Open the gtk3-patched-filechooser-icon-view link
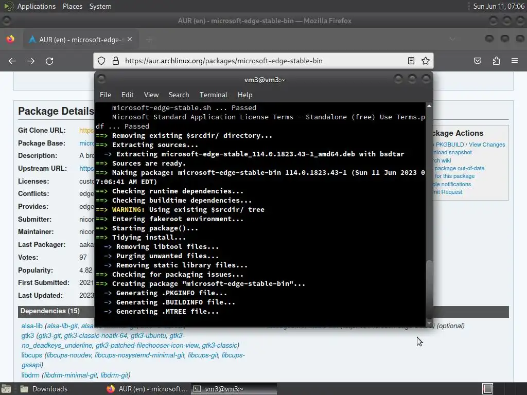The width and height of the screenshot is (527, 395). point(147,345)
